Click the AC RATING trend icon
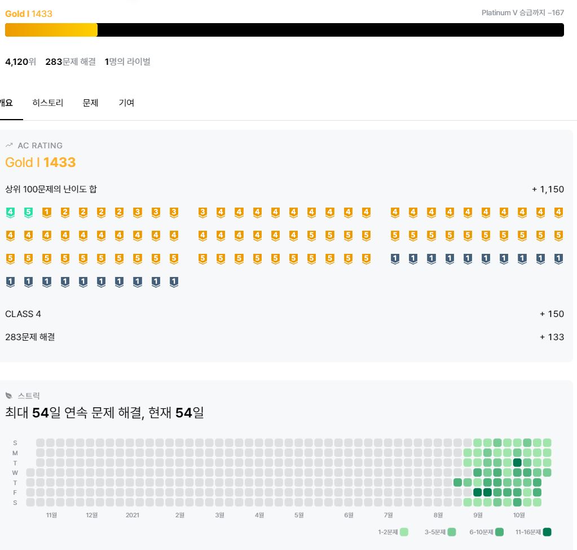Screen dimensions: 577x550 [9, 146]
